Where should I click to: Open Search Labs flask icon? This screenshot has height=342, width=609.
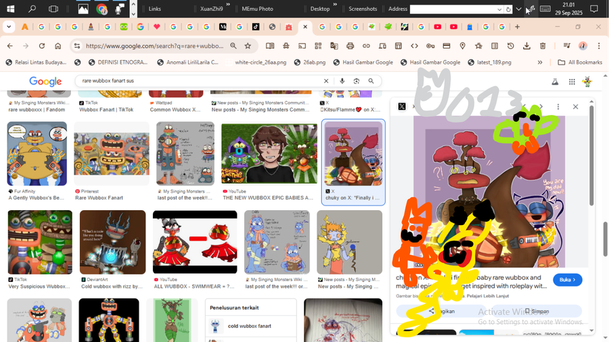555,81
